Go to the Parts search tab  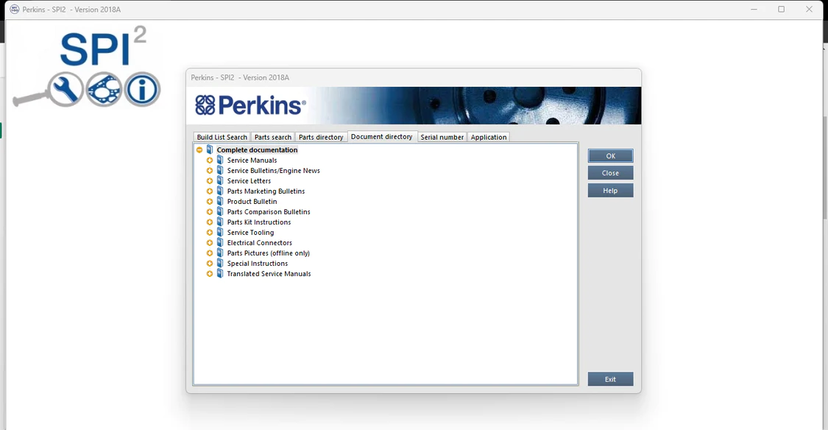click(x=272, y=137)
